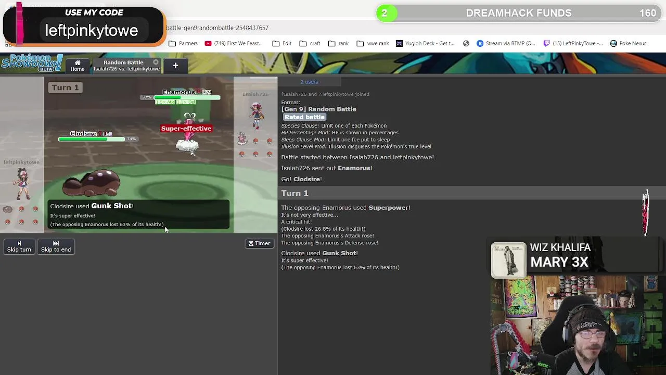Click the globe icon bookmark
This screenshot has height=375, width=666.
[x=466, y=43]
